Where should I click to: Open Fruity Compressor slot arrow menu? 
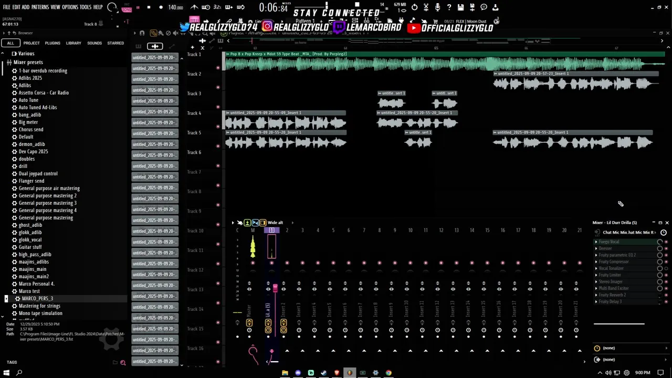[x=596, y=262]
